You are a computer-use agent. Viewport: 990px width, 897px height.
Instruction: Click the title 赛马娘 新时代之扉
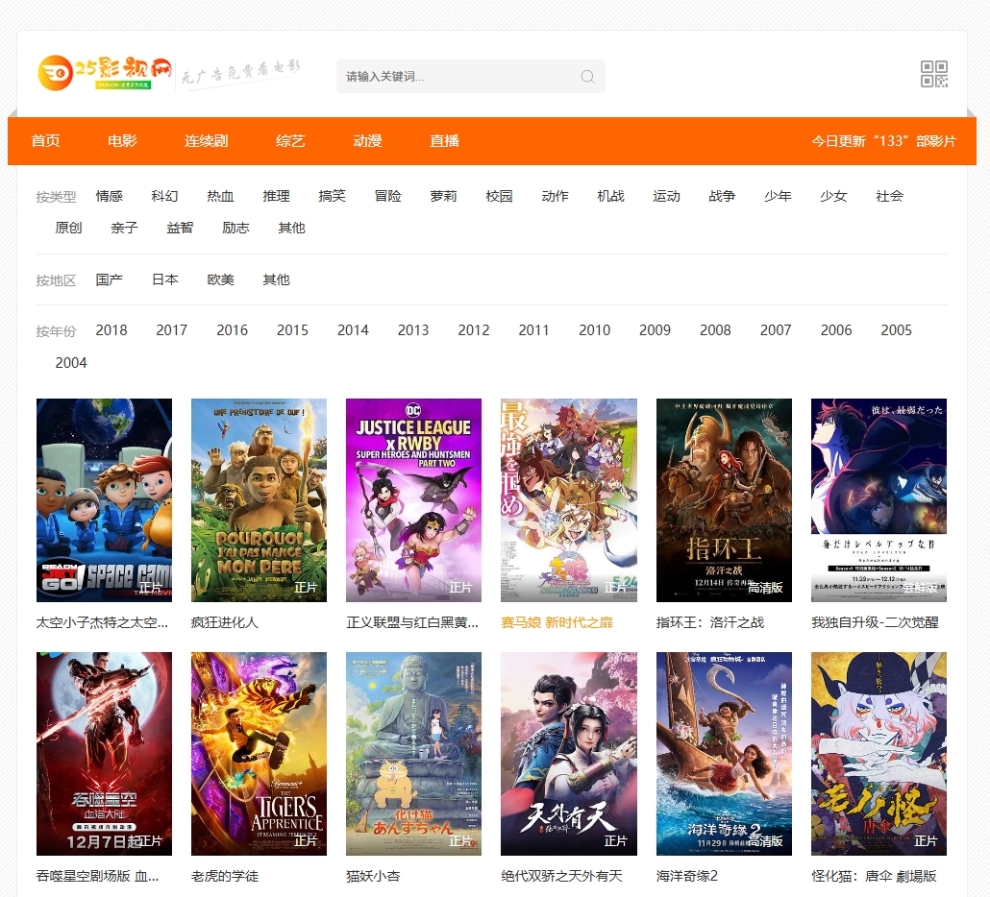coord(557,622)
